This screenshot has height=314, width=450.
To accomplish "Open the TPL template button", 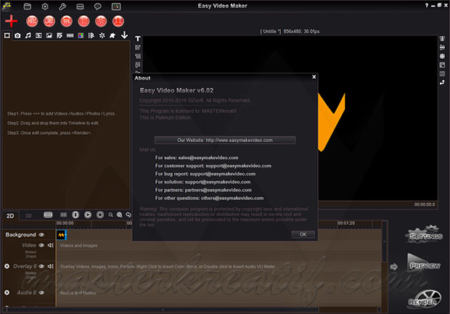I will [x=67, y=21].
